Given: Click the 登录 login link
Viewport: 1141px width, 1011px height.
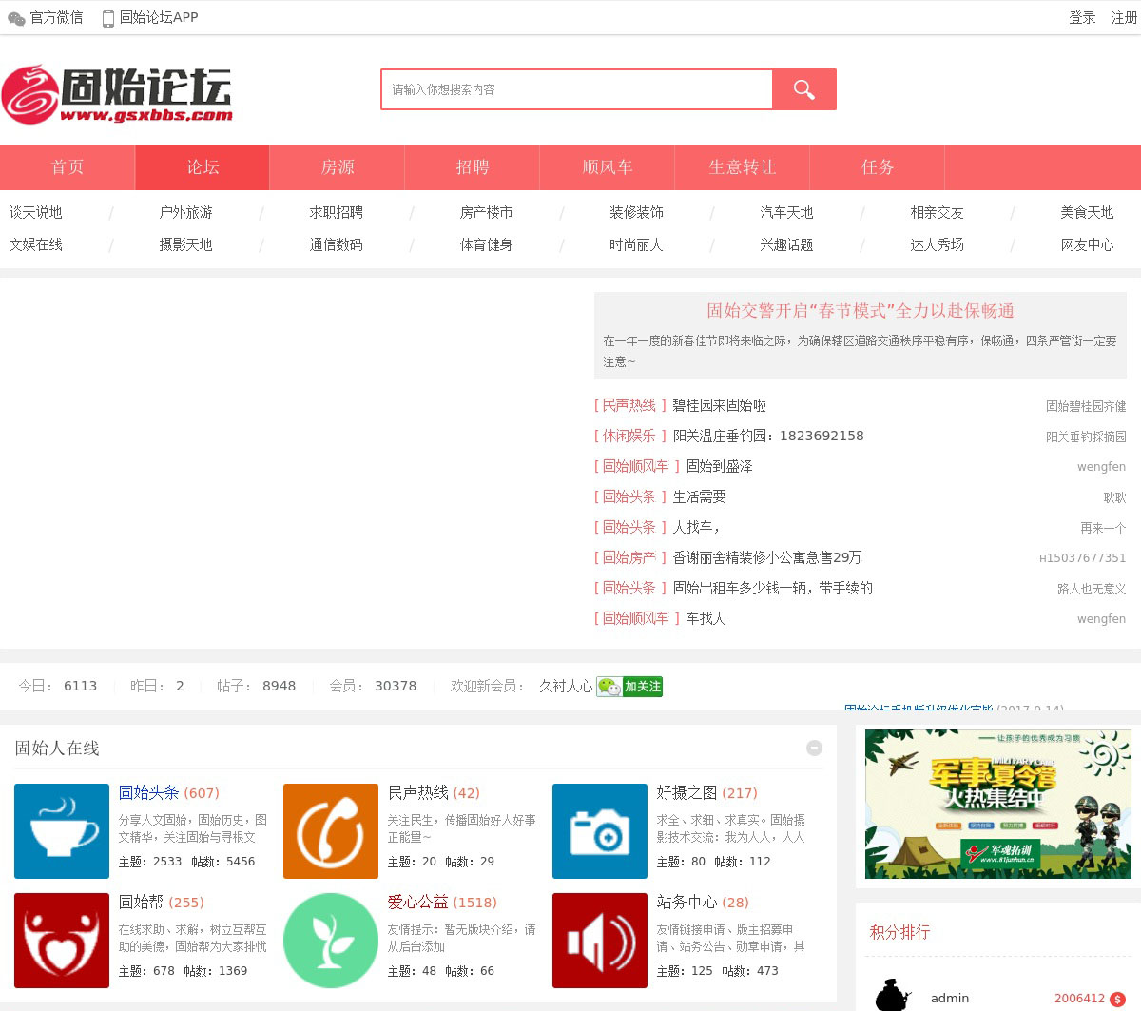Looking at the screenshot, I should [x=1082, y=17].
